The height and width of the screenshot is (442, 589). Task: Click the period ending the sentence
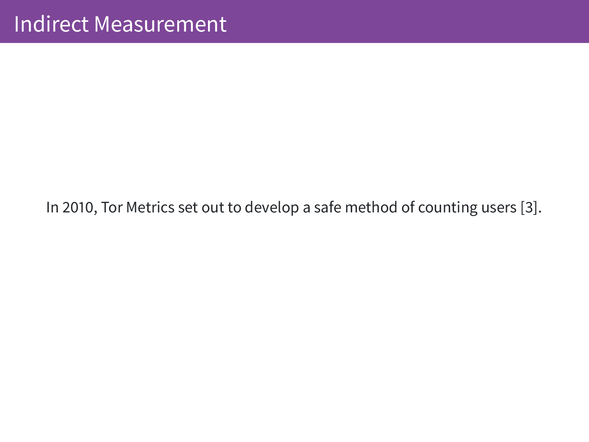(x=540, y=211)
